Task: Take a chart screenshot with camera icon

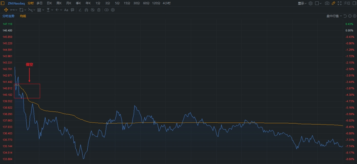Action: point(327,3)
